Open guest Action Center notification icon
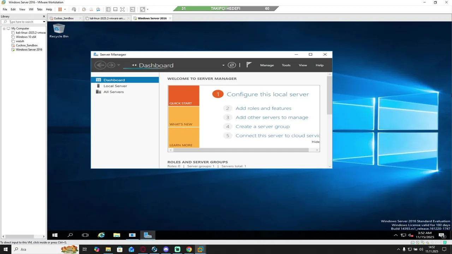 (x=441, y=235)
